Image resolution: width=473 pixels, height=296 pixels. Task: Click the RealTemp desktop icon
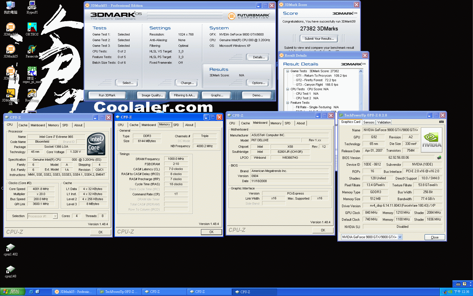coord(32,94)
